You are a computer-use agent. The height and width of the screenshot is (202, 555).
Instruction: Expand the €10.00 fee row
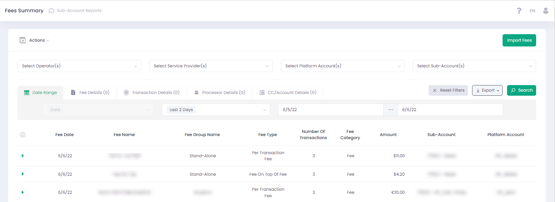point(23,192)
